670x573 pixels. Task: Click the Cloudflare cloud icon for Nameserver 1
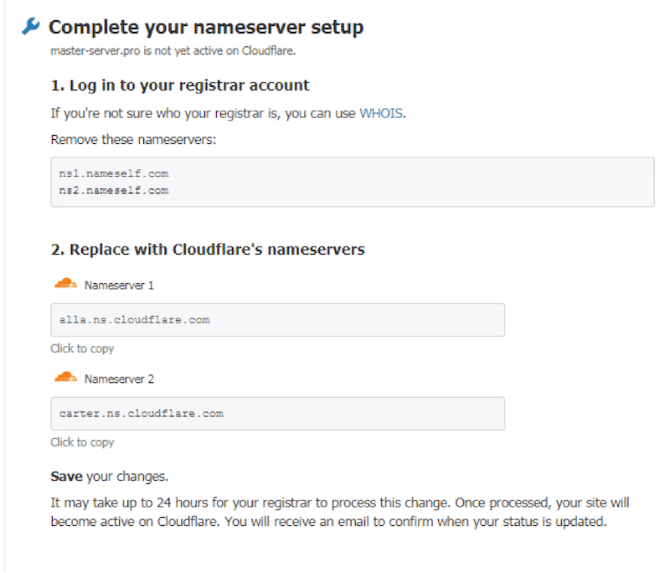(65, 284)
